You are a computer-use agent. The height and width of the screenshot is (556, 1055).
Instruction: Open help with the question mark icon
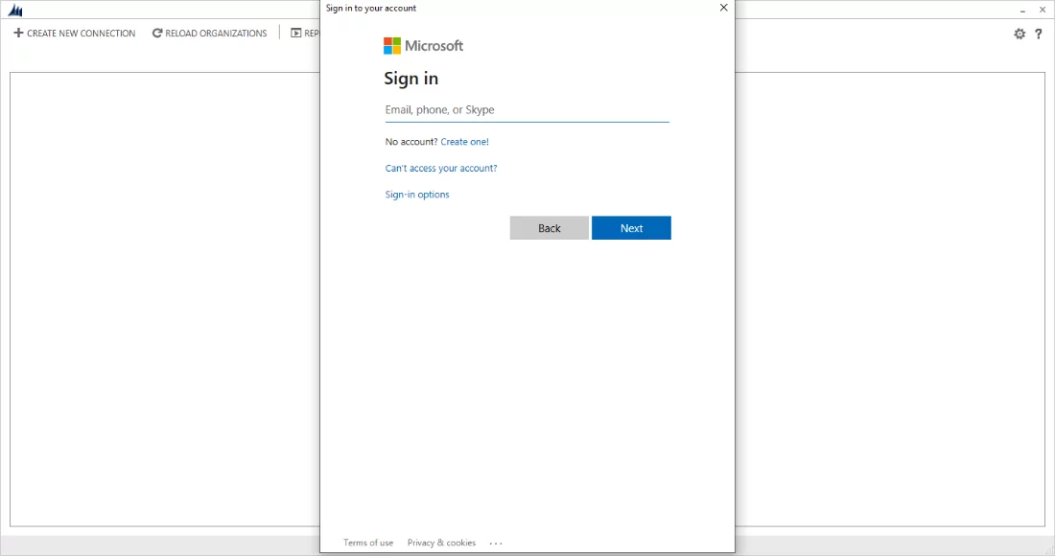1038,34
